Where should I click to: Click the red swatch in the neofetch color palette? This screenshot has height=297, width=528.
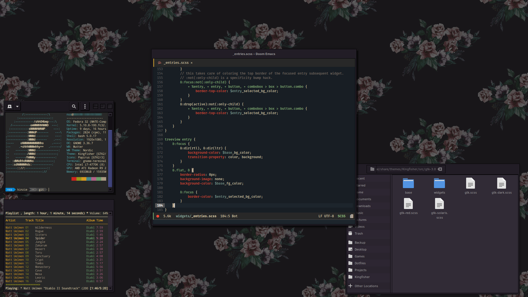(x=73, y=179)
